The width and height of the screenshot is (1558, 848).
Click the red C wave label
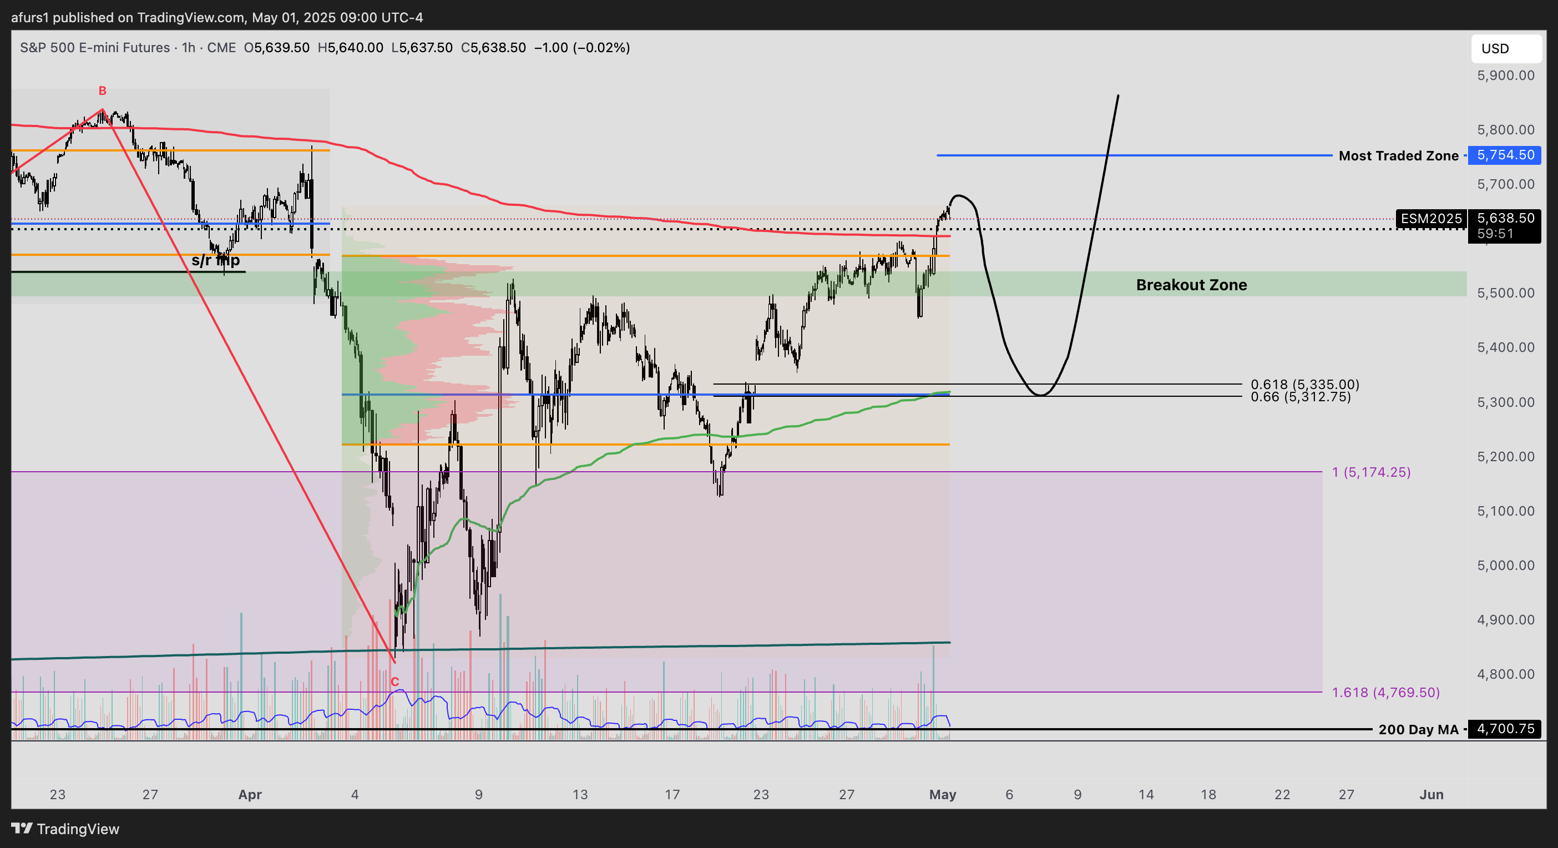394,682
